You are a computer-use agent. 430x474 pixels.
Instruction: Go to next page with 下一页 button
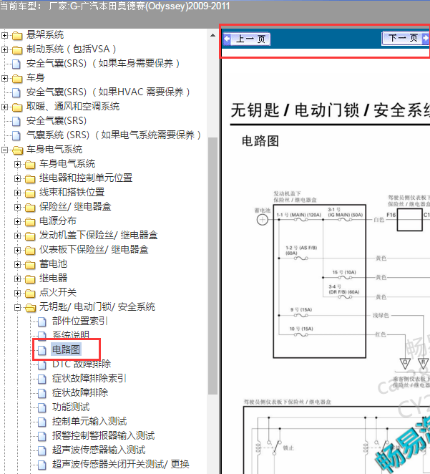coord(406,38)
